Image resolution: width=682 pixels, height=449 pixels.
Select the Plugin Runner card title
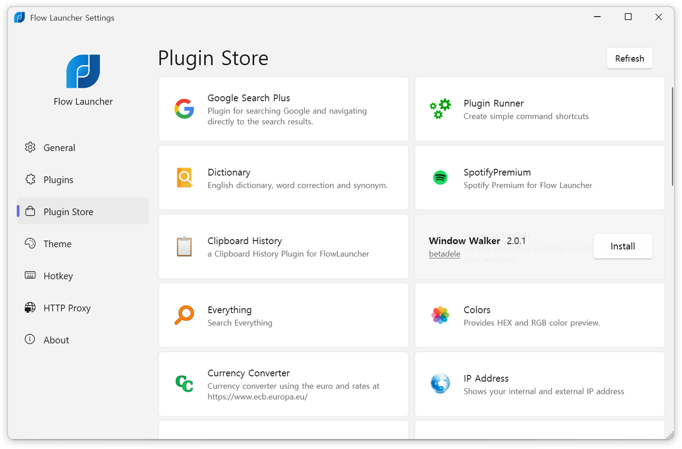tap(494, 103)
